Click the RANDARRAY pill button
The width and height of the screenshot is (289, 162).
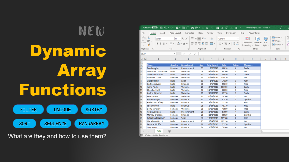92,124
